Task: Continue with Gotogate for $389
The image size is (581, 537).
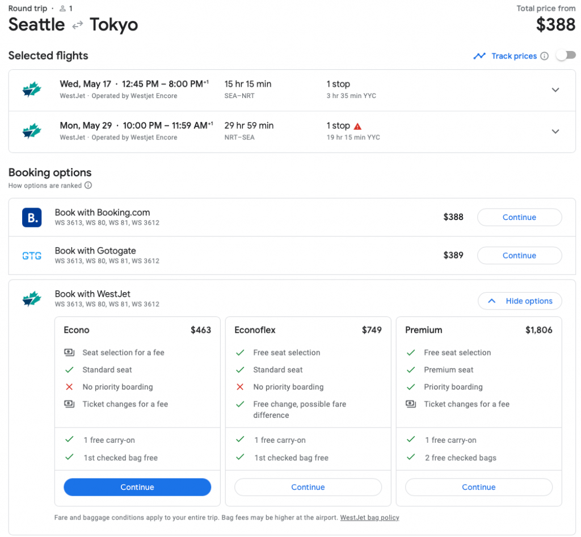Action: (519, 256)
